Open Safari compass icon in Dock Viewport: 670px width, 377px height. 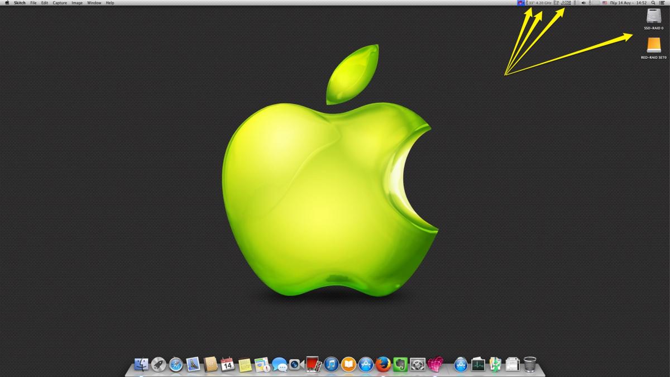point(176,365)
